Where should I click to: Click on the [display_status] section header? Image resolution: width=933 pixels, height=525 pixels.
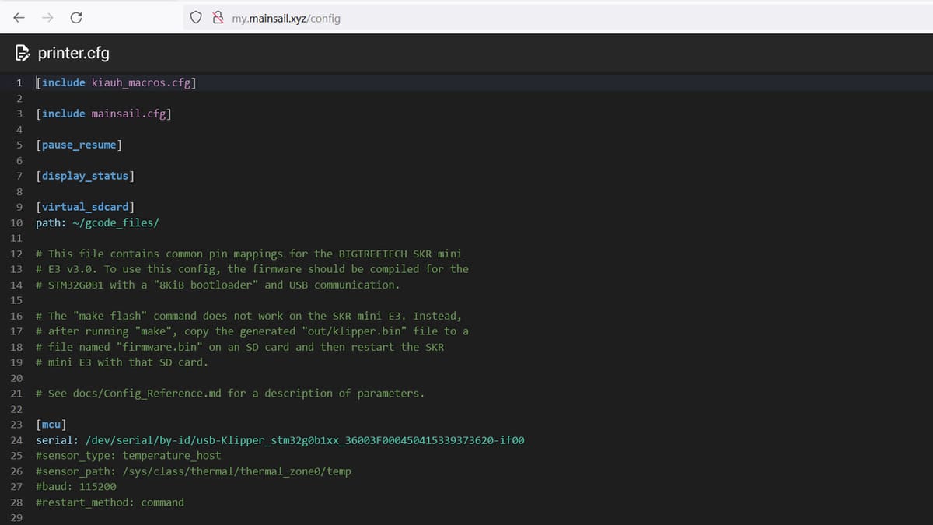(x=85, y=176)
